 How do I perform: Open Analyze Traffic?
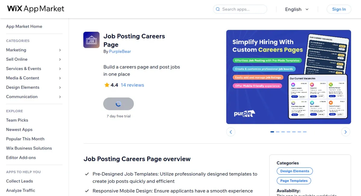click(x=20, y=190)
